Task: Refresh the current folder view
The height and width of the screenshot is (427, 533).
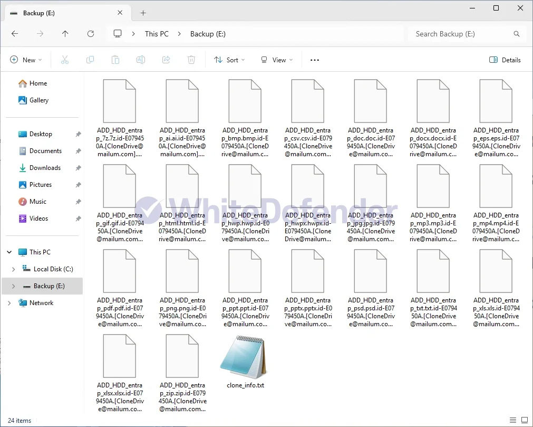Action: (91, 34)
